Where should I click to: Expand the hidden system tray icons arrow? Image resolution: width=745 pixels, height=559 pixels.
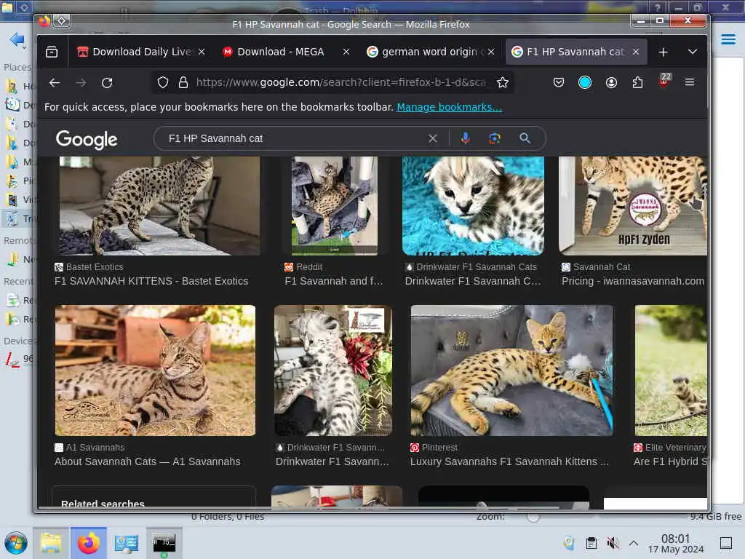(x=634, y=543)
